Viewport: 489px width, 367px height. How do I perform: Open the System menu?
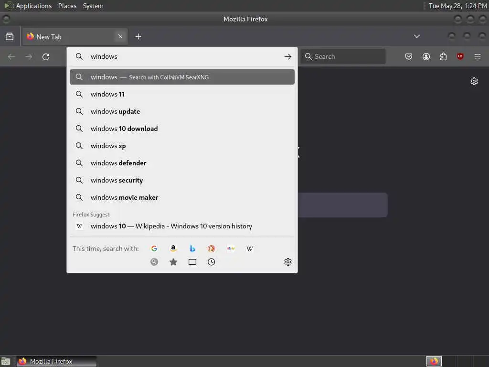point(93,6)
